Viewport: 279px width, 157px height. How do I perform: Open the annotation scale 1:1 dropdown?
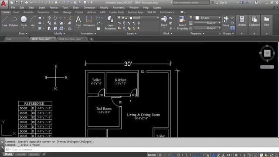coord(230,155)
